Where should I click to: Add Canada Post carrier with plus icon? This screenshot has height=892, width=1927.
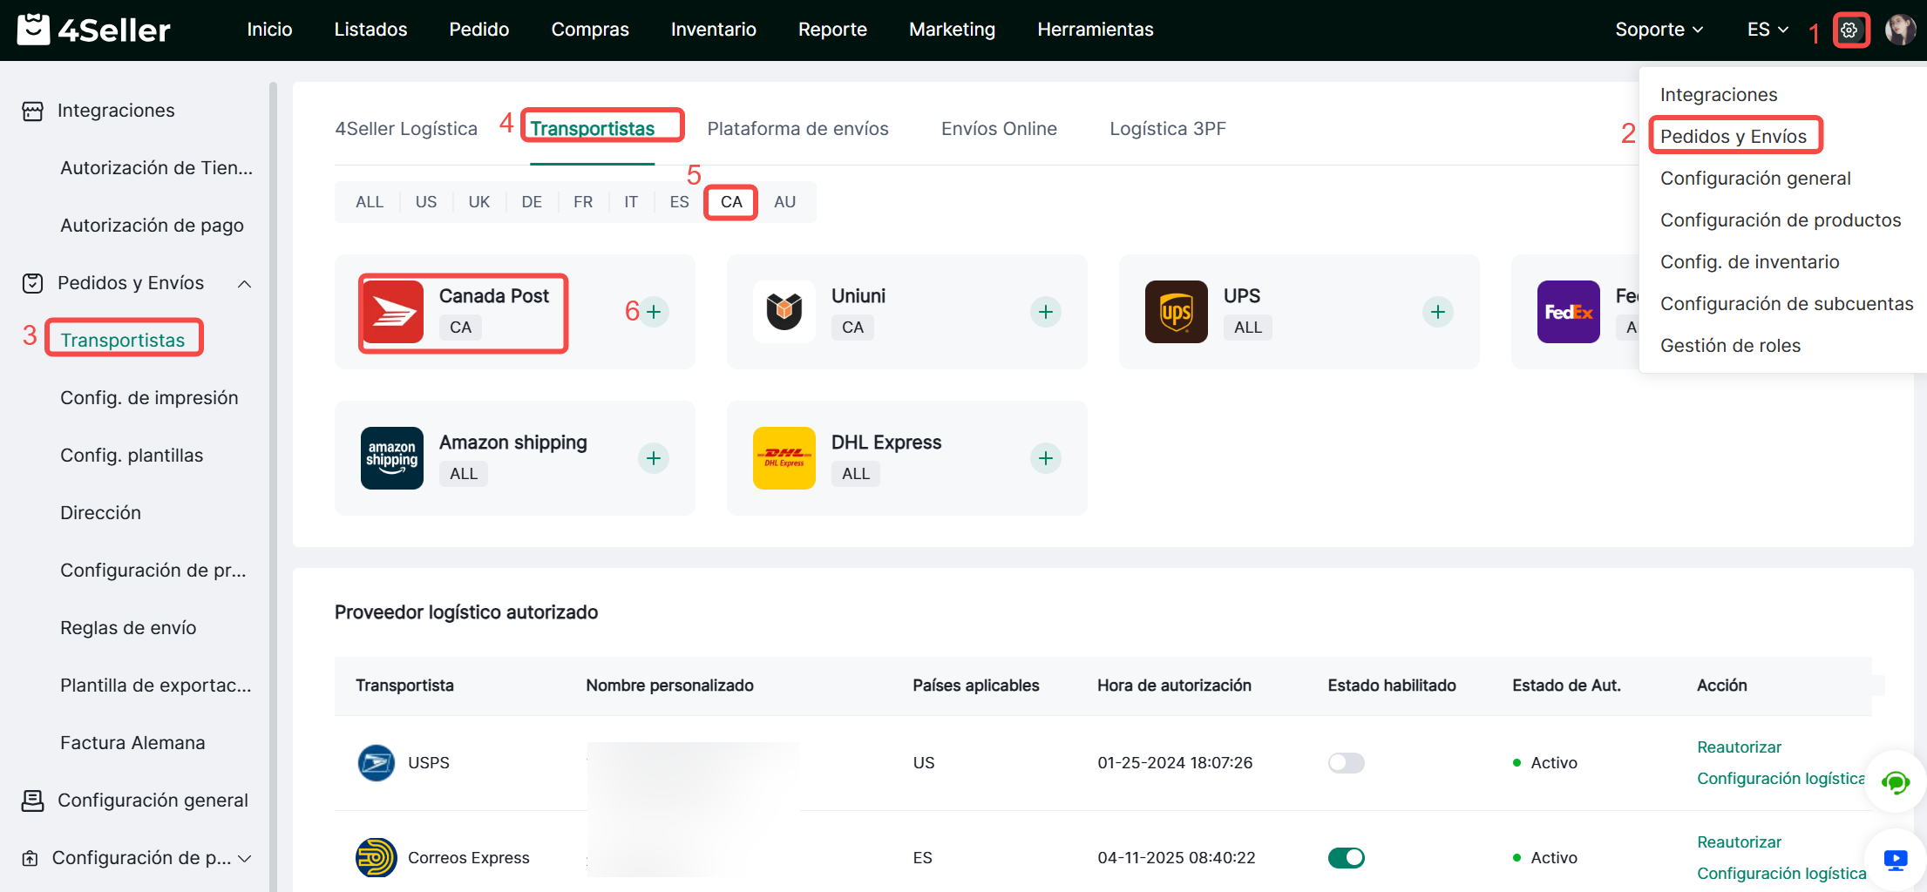tap(654, 312)
